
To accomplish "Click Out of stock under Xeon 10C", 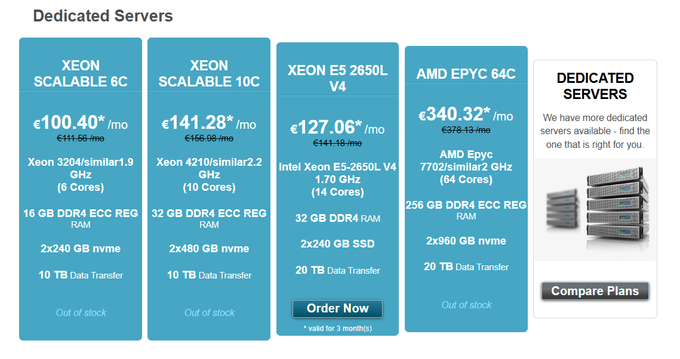I will (x=209, y=312).
